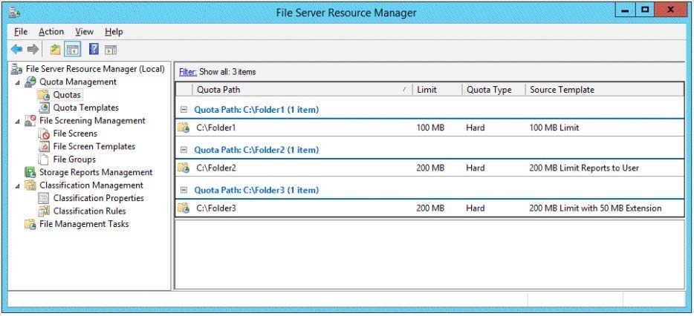Click the File Screen Templates icon
Screen dimensions: 694x316
pyautogui.click(x=45, y=146)
